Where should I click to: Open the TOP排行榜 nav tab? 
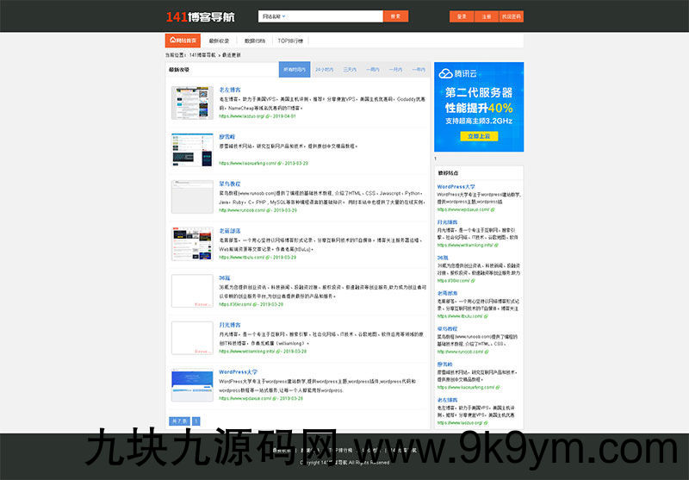[289, 41]
